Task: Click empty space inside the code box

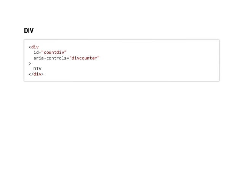Action: click(155, 65)
